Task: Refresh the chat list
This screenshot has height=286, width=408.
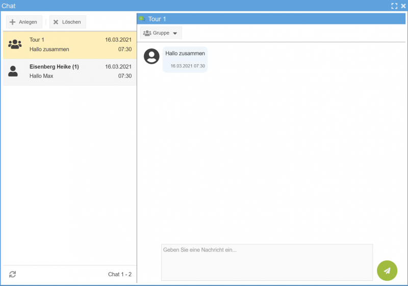Action: (x=12, y=274)
